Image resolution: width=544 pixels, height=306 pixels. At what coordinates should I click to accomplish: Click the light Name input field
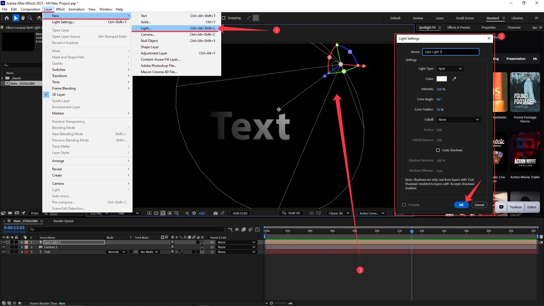(450, 52)
